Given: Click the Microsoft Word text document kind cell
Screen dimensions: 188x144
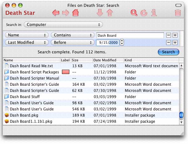Looking at the screenshot, I should [x=151, y=66].
